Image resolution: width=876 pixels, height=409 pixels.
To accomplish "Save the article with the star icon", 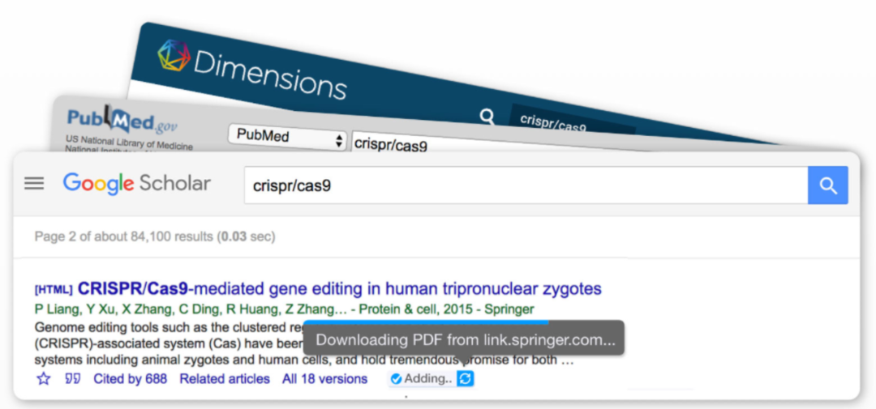I will click(x=44, y=379).
